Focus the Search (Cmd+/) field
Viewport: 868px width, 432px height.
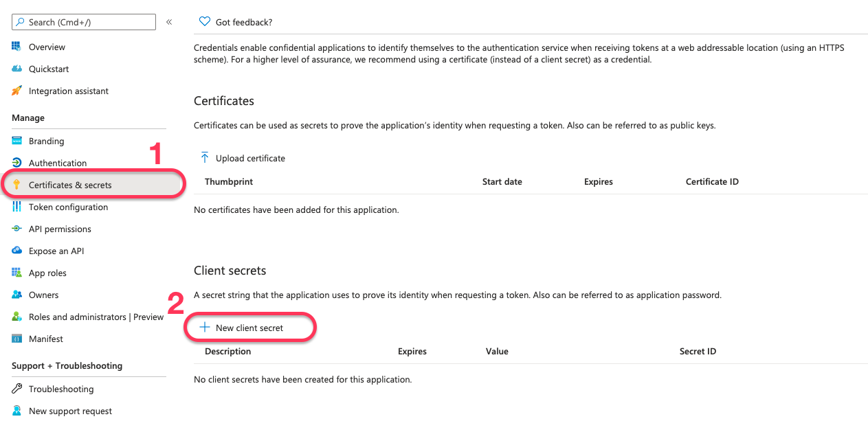click(x=89, y=23)
